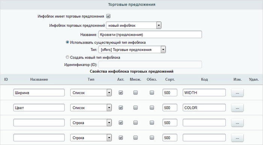Screen dimensions: 263x145
Task: Select 'Создать новый тип инфоблока' radio
Action: click(67, 57)
